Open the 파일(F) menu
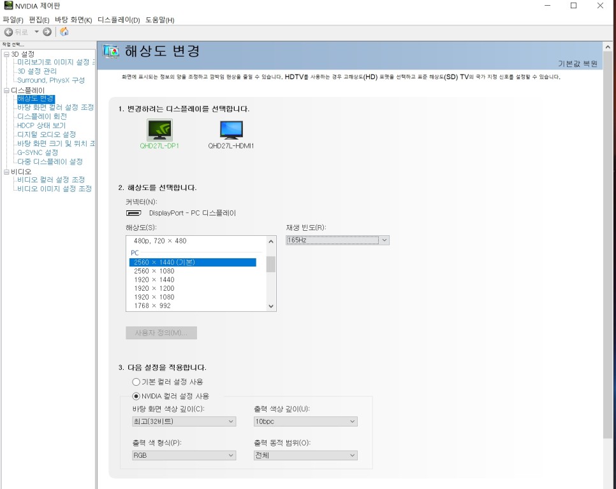 tap(13, 20)
